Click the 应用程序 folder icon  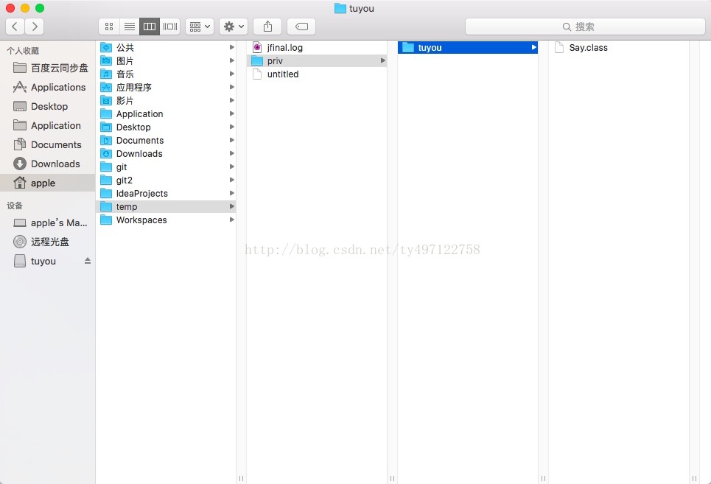pos(106,87)
